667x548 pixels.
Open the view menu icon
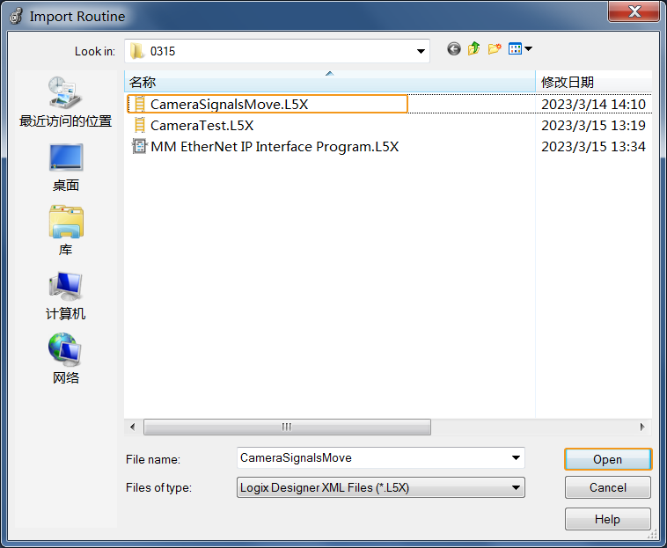pos(515,49)
